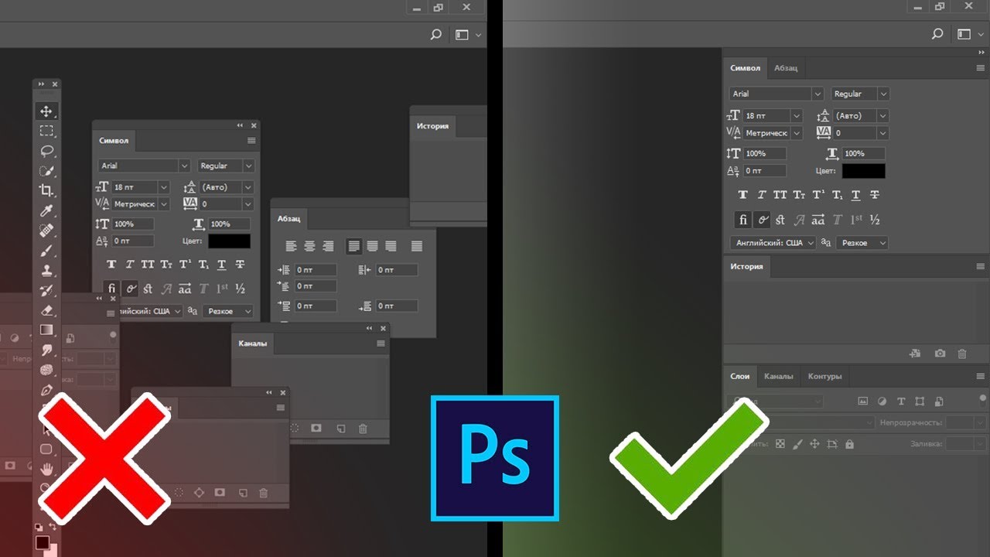This screenshot has height=557, width=990.
Task: Select the Eraser tool
Action: coord(46,310)
